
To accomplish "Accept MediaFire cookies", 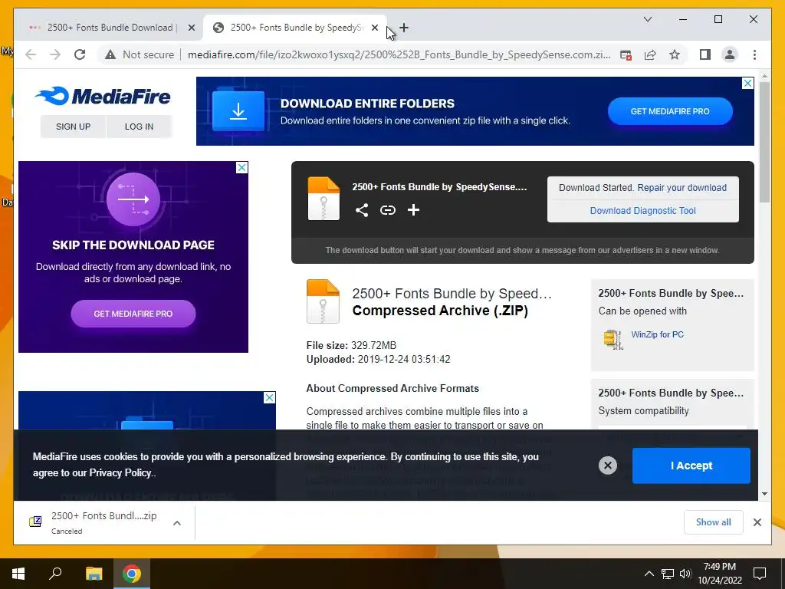I will (691, 466).
